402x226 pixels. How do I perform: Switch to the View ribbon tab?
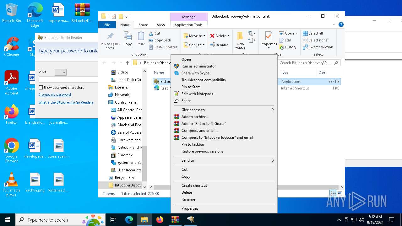161,25
